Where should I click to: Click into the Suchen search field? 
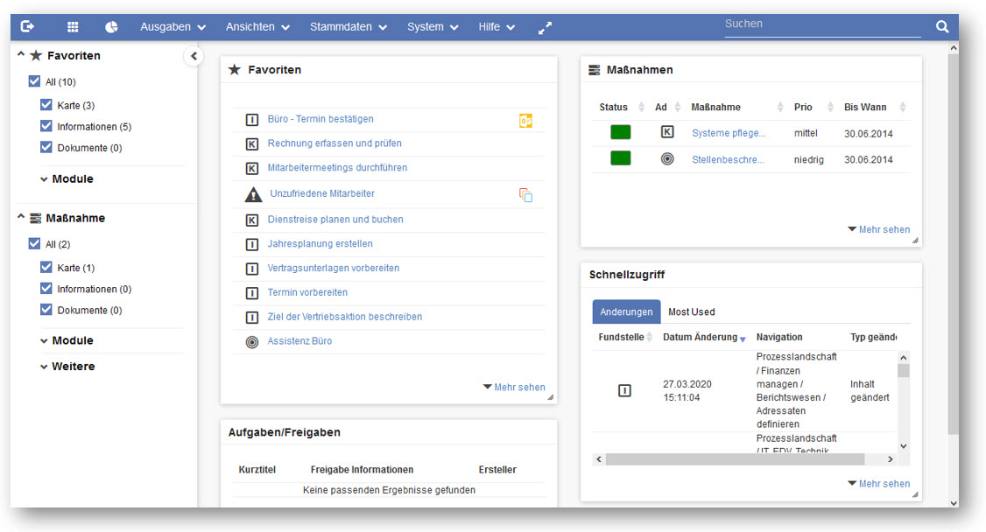821,24
